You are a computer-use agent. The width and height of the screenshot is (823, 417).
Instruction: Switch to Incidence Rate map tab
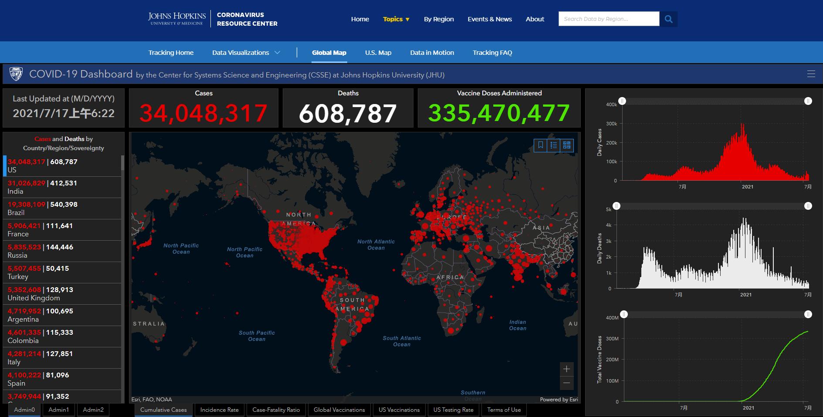(220, 410)
